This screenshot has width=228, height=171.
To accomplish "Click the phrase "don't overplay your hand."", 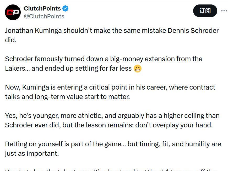I will (x=174, y=125).
